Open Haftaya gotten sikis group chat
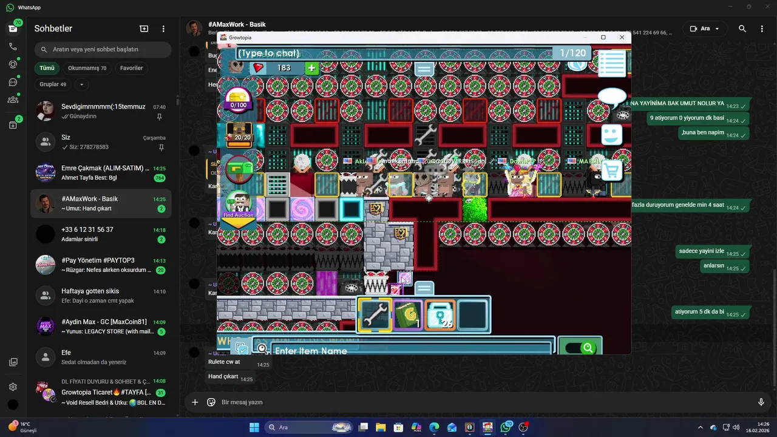This screenshot has width=777, height=437. tap(101, 296)
